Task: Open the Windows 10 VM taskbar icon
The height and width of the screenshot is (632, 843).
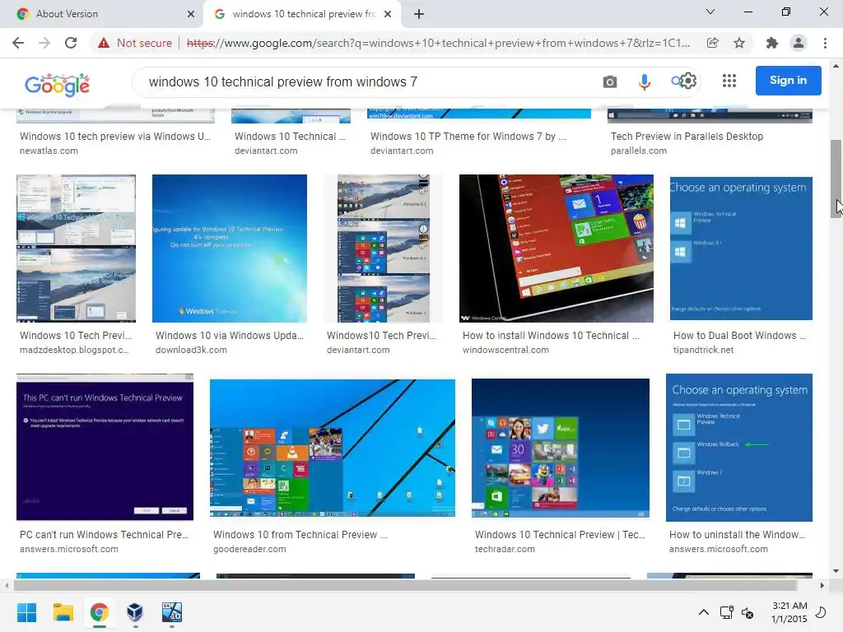Action: (x=172, y=612)
